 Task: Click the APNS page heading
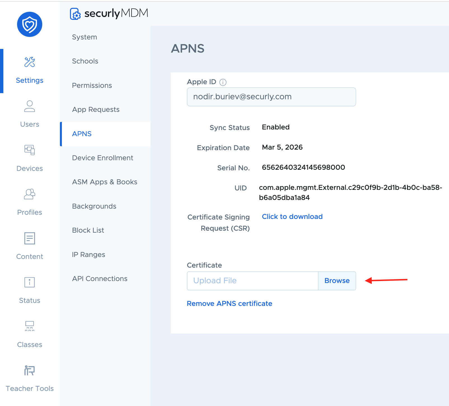[x=188, y=49]
